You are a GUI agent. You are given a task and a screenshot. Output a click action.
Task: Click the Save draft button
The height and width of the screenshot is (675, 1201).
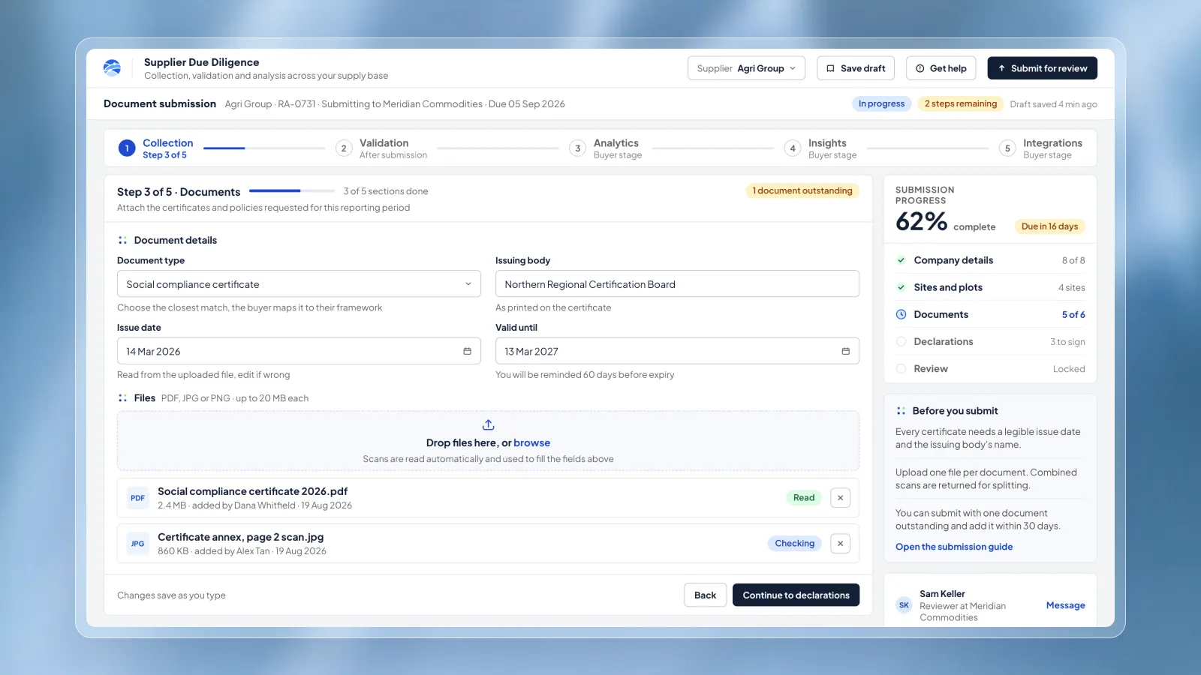(856, 68)
